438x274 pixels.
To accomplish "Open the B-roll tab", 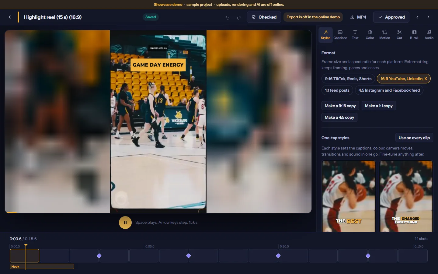I will (x=414, y=35).
